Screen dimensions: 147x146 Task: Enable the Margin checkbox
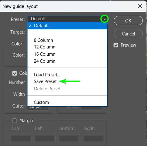pyautogui.click(x=15, y=121)
